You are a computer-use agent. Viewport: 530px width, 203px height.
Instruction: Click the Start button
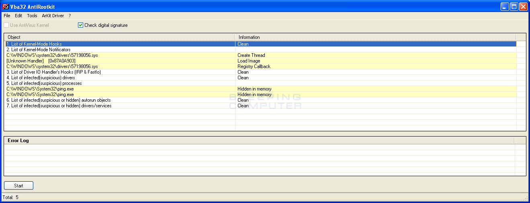pyautogui.click(x=18, y=186)
